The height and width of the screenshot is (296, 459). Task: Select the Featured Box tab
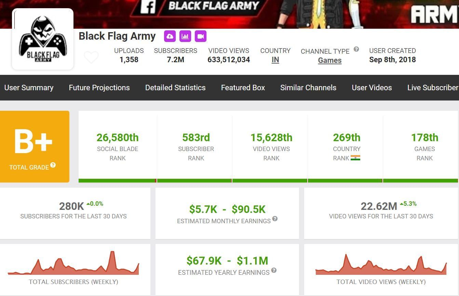[243, 88]
